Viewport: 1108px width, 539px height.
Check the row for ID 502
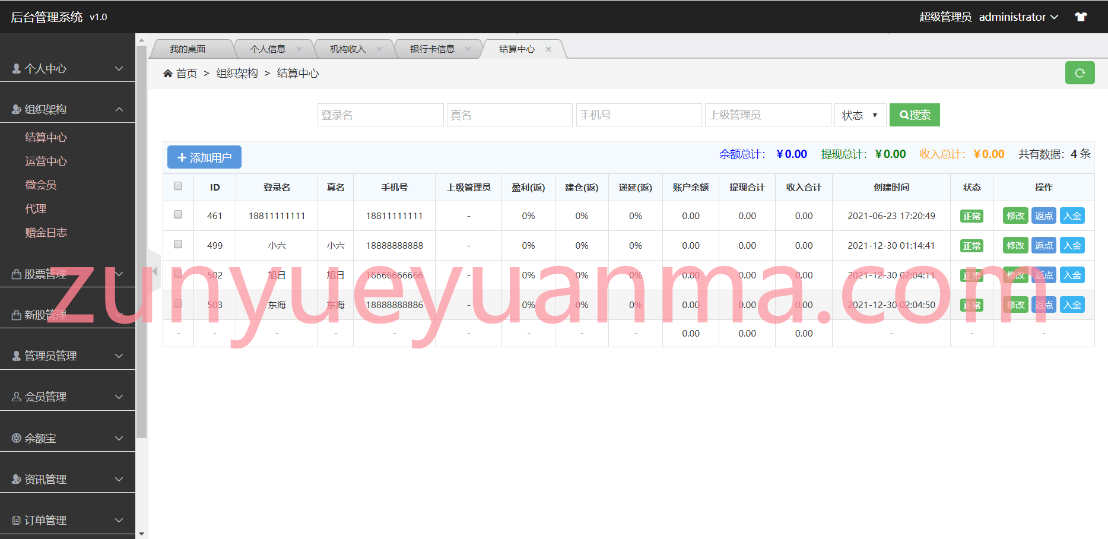click(178, 274)
